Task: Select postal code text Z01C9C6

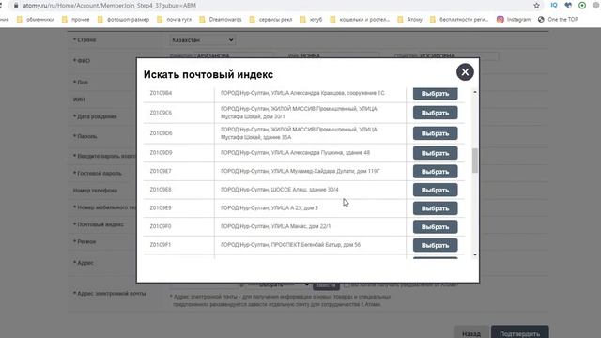Action: tap(161, 113)
